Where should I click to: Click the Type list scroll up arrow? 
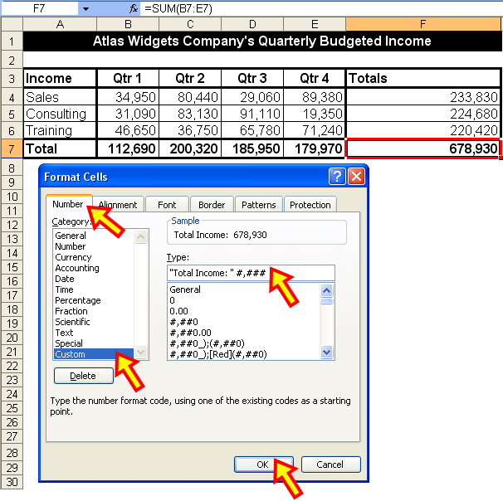tap(327, 290)
